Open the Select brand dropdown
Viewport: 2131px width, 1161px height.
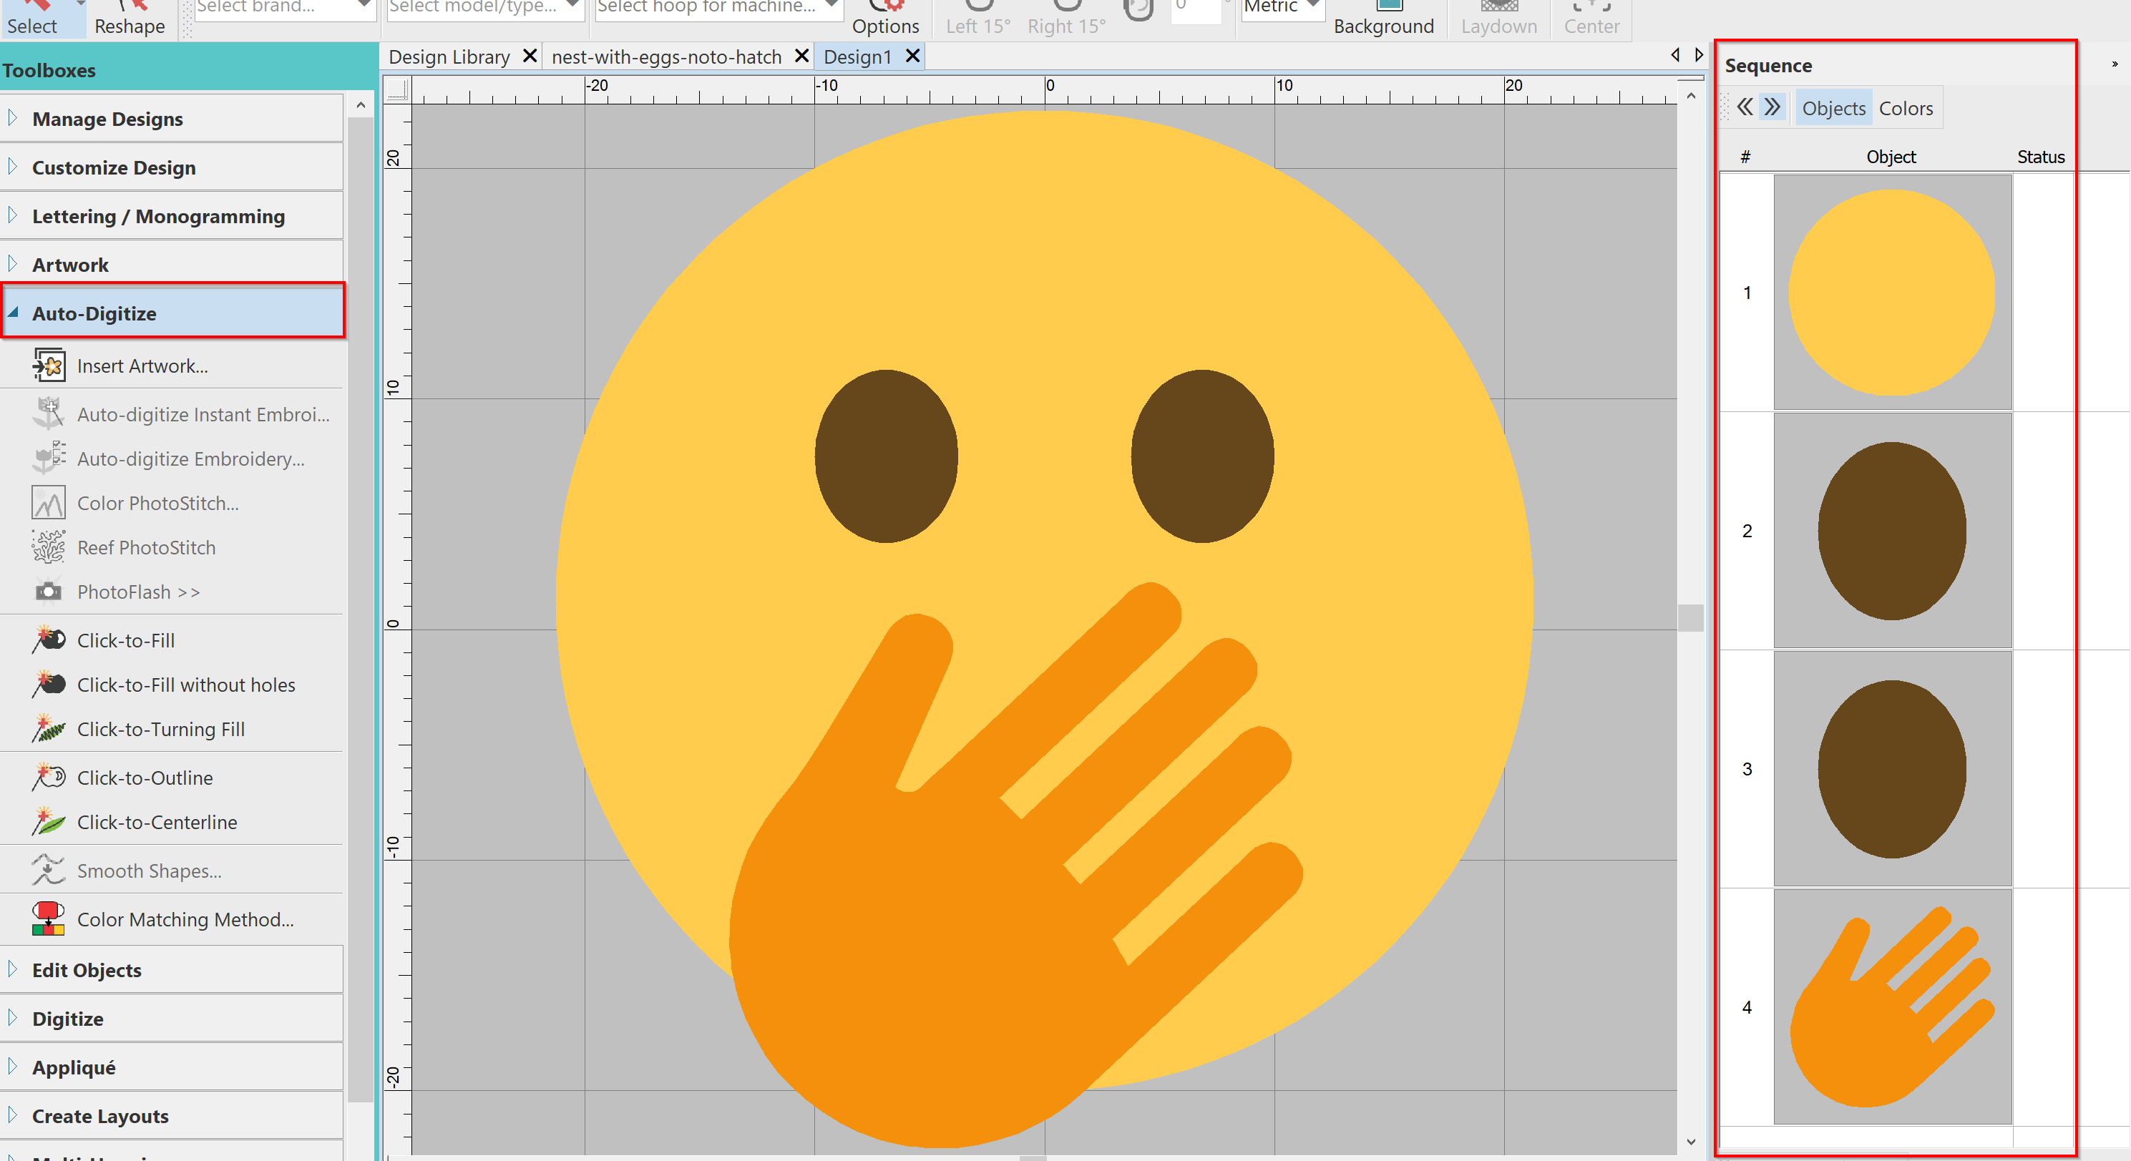(284, 9)
